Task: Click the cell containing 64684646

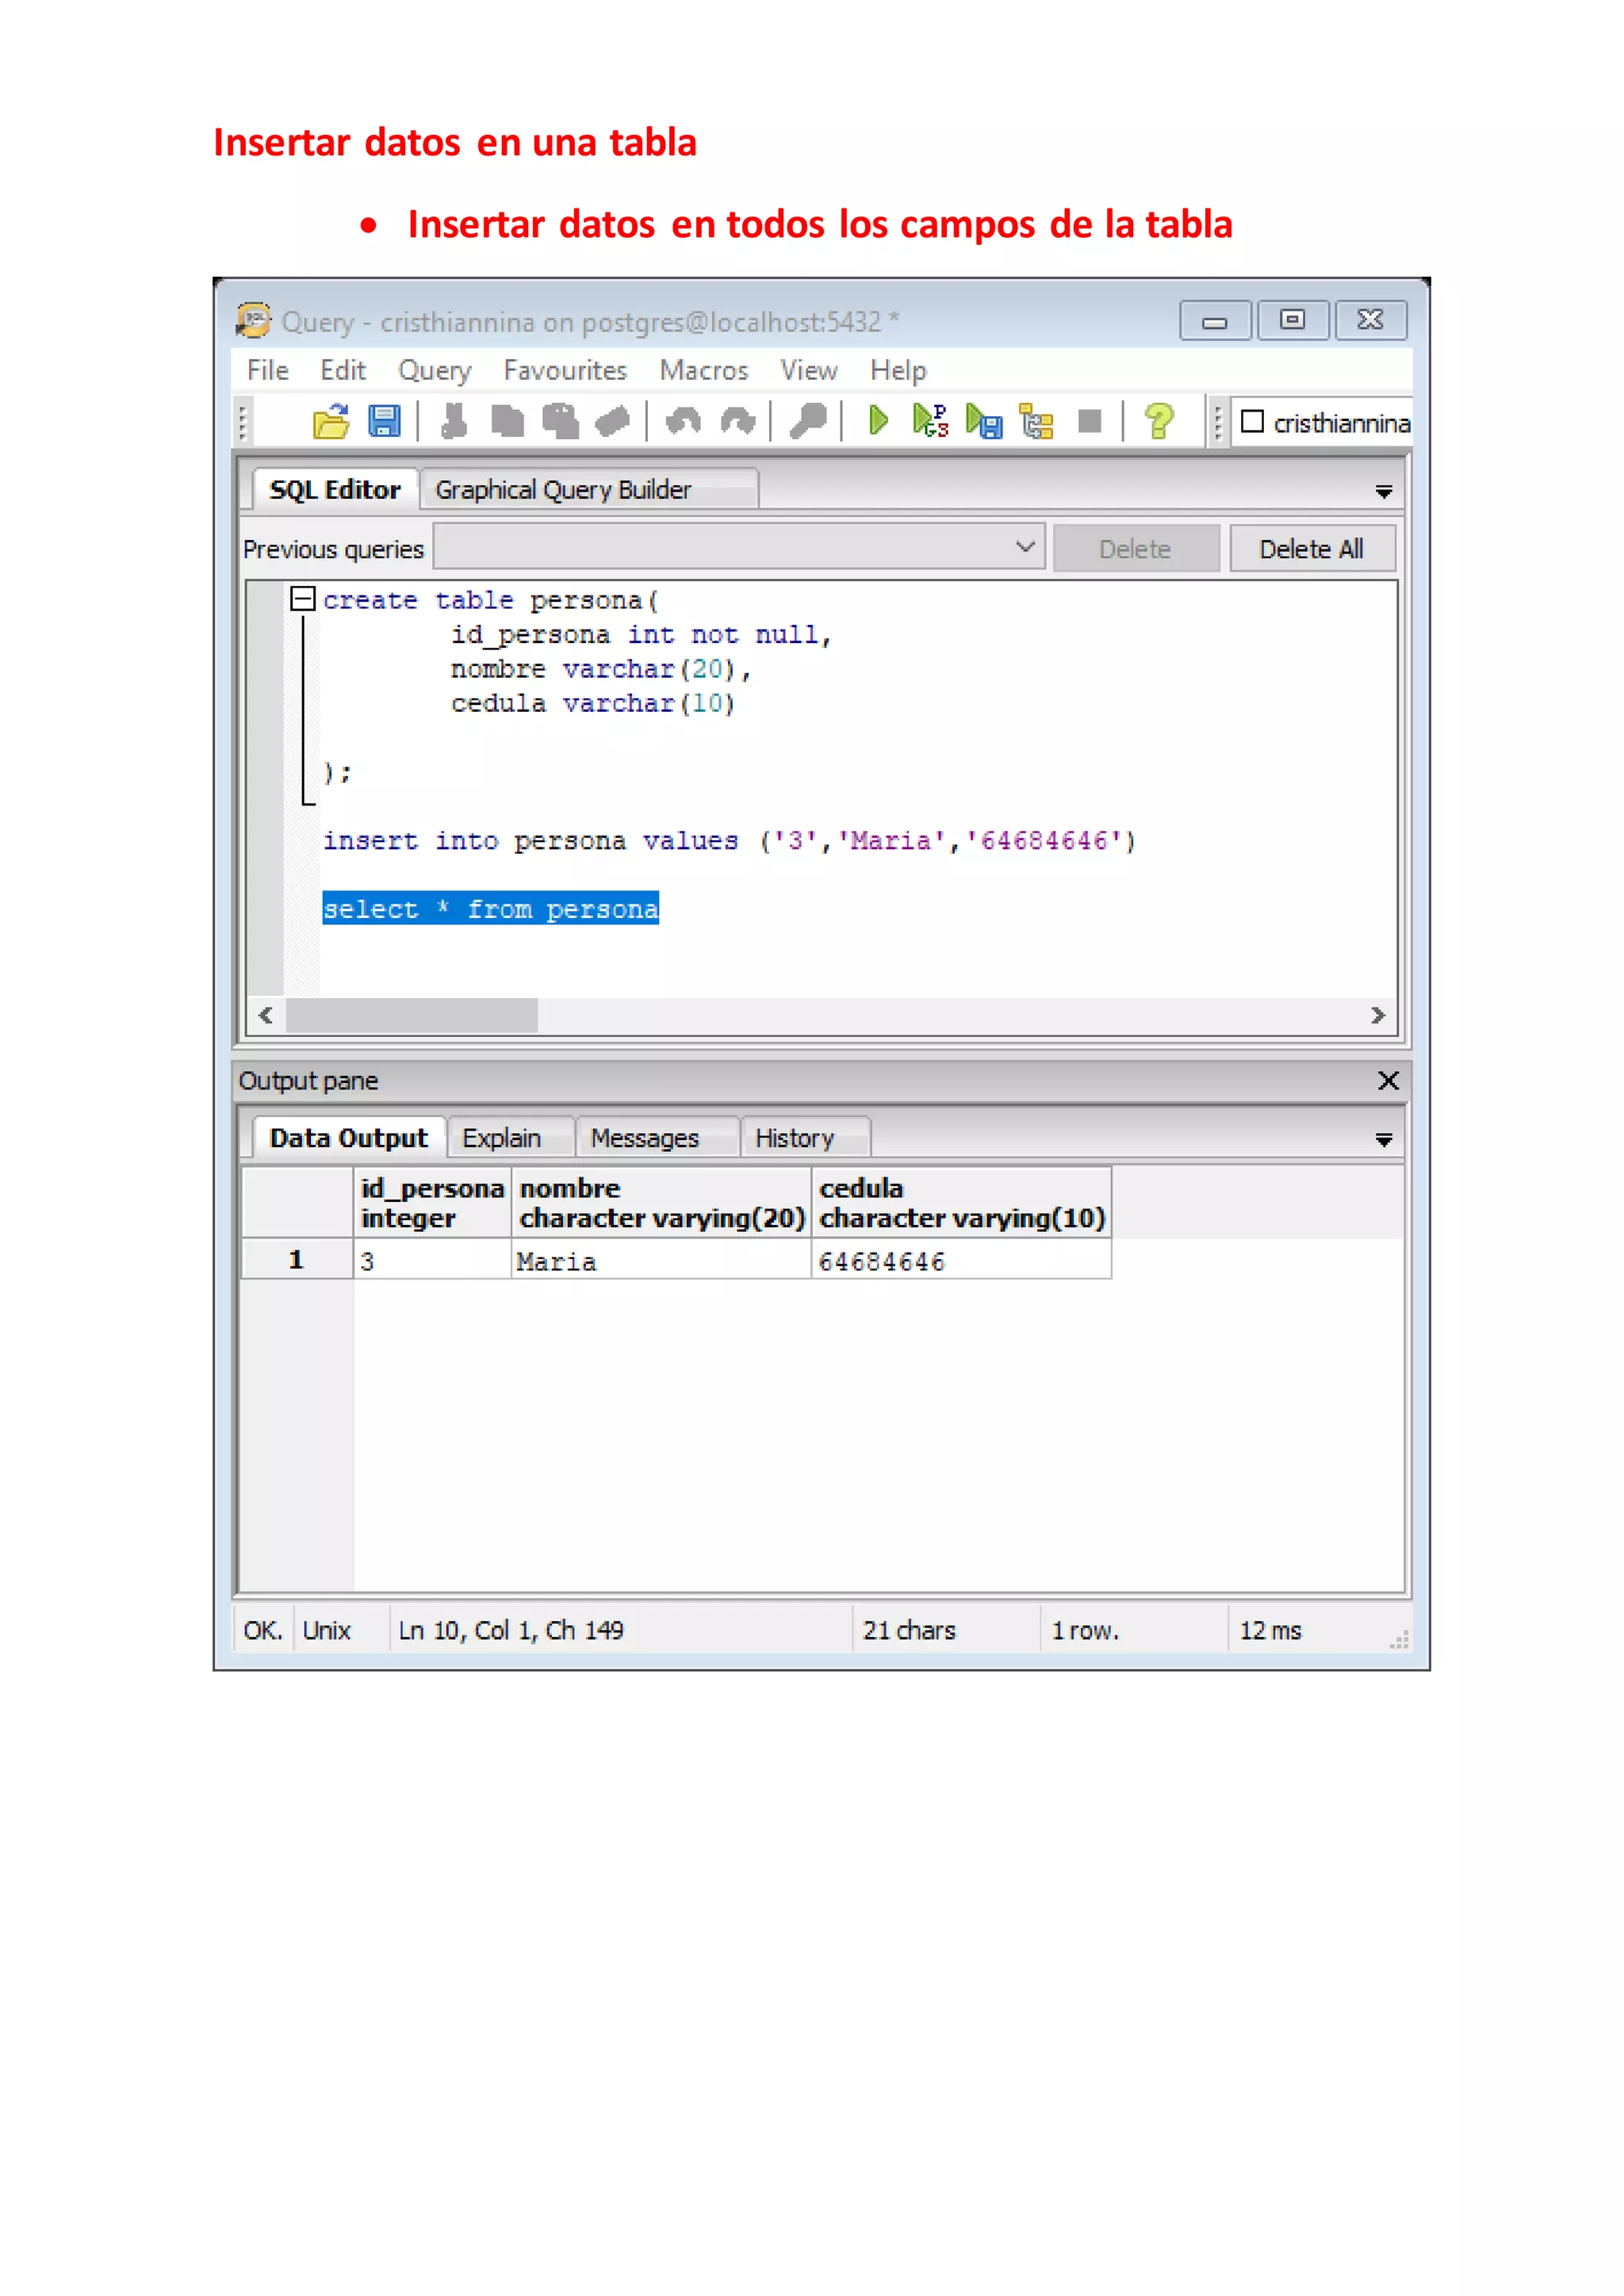Action: [x=961, y=1261]
